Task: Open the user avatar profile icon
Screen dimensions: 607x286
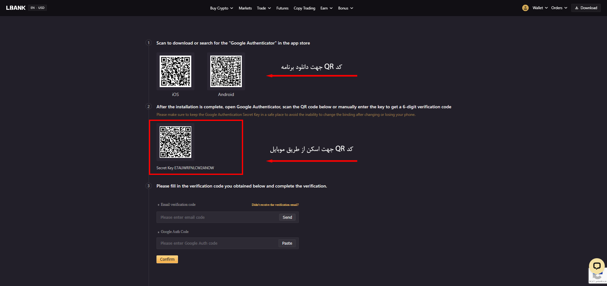Action: (x=525, y=8)
